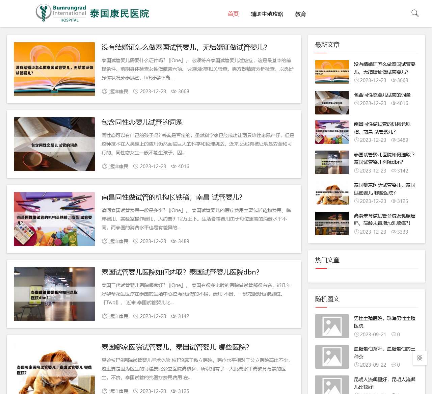Open main list article 包含同性恋婴儿试管的词条

pos(142,122)
